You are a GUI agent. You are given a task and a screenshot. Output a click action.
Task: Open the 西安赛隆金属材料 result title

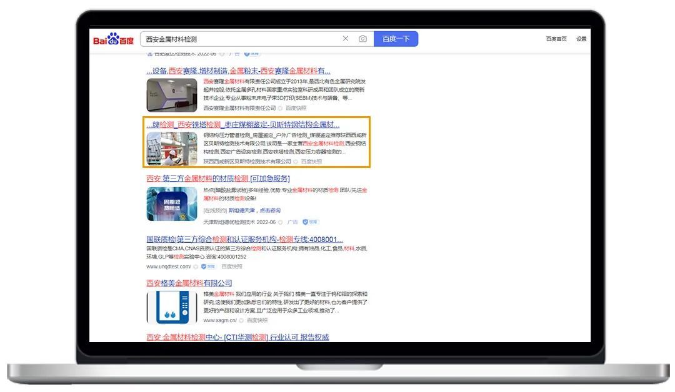[238, 71]
